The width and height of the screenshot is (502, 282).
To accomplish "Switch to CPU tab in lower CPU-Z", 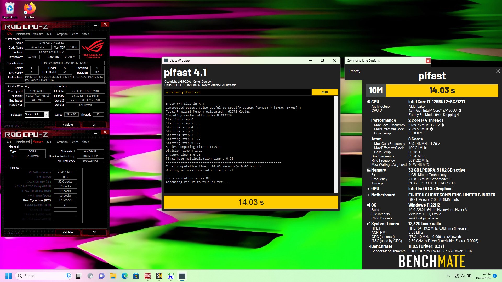I will (x=10, y=142).
